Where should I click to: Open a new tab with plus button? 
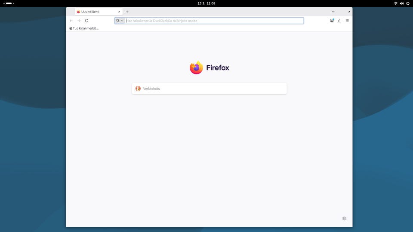point(127,12)
